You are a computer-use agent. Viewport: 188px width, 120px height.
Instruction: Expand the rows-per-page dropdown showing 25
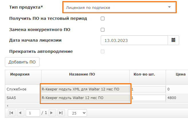[x=77, y=113]
